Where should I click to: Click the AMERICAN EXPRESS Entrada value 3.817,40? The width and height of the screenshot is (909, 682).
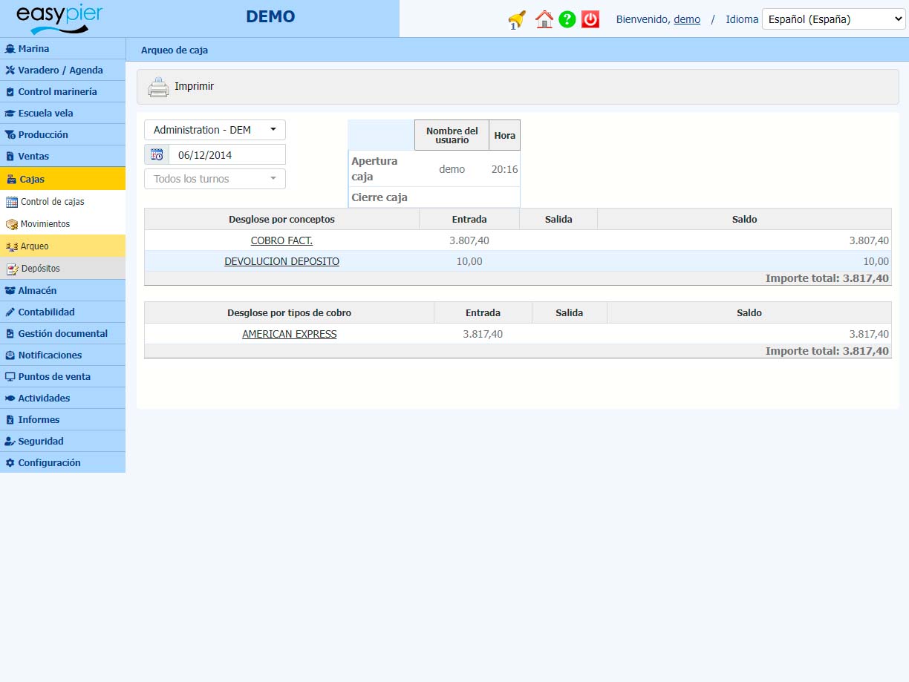[483, 334]
